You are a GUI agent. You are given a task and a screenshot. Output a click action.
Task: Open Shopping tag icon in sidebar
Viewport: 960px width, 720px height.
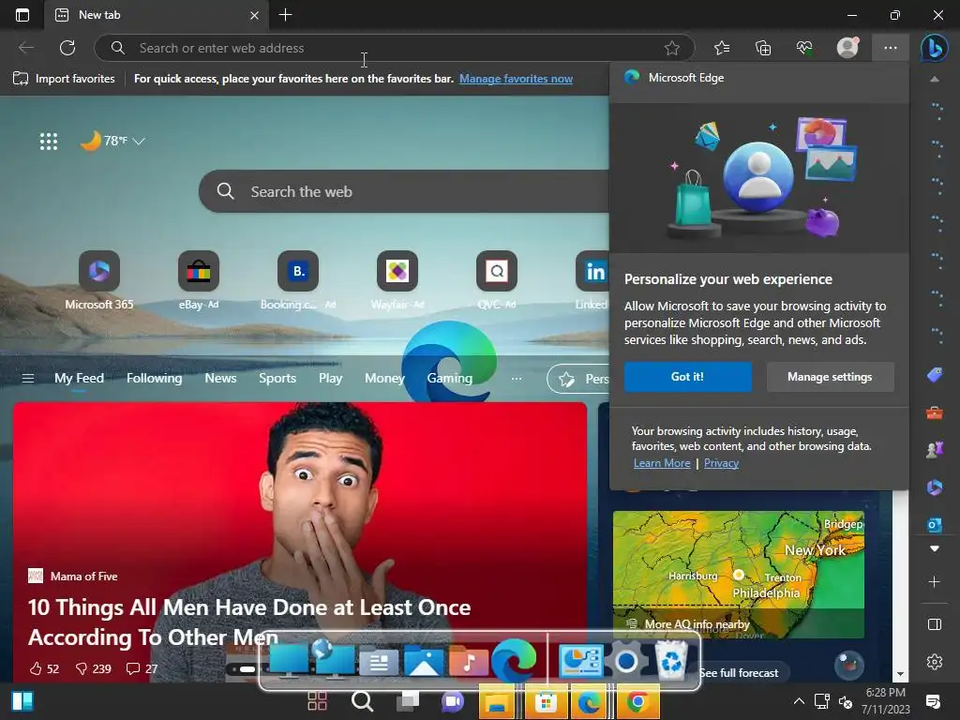pyautogui.click(x=935, y=375)
